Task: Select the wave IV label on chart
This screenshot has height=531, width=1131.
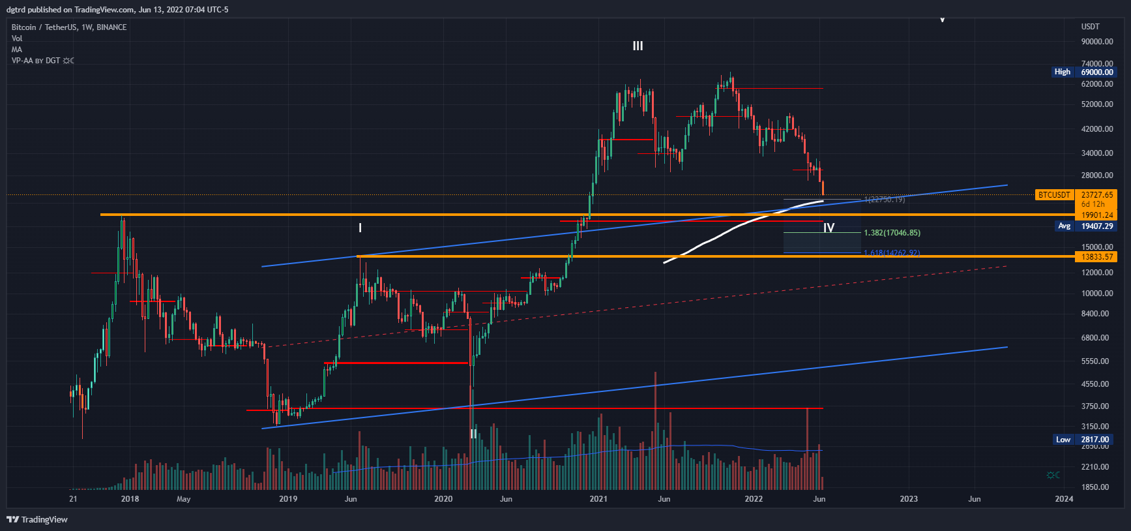Action: [x=829, y=228]
